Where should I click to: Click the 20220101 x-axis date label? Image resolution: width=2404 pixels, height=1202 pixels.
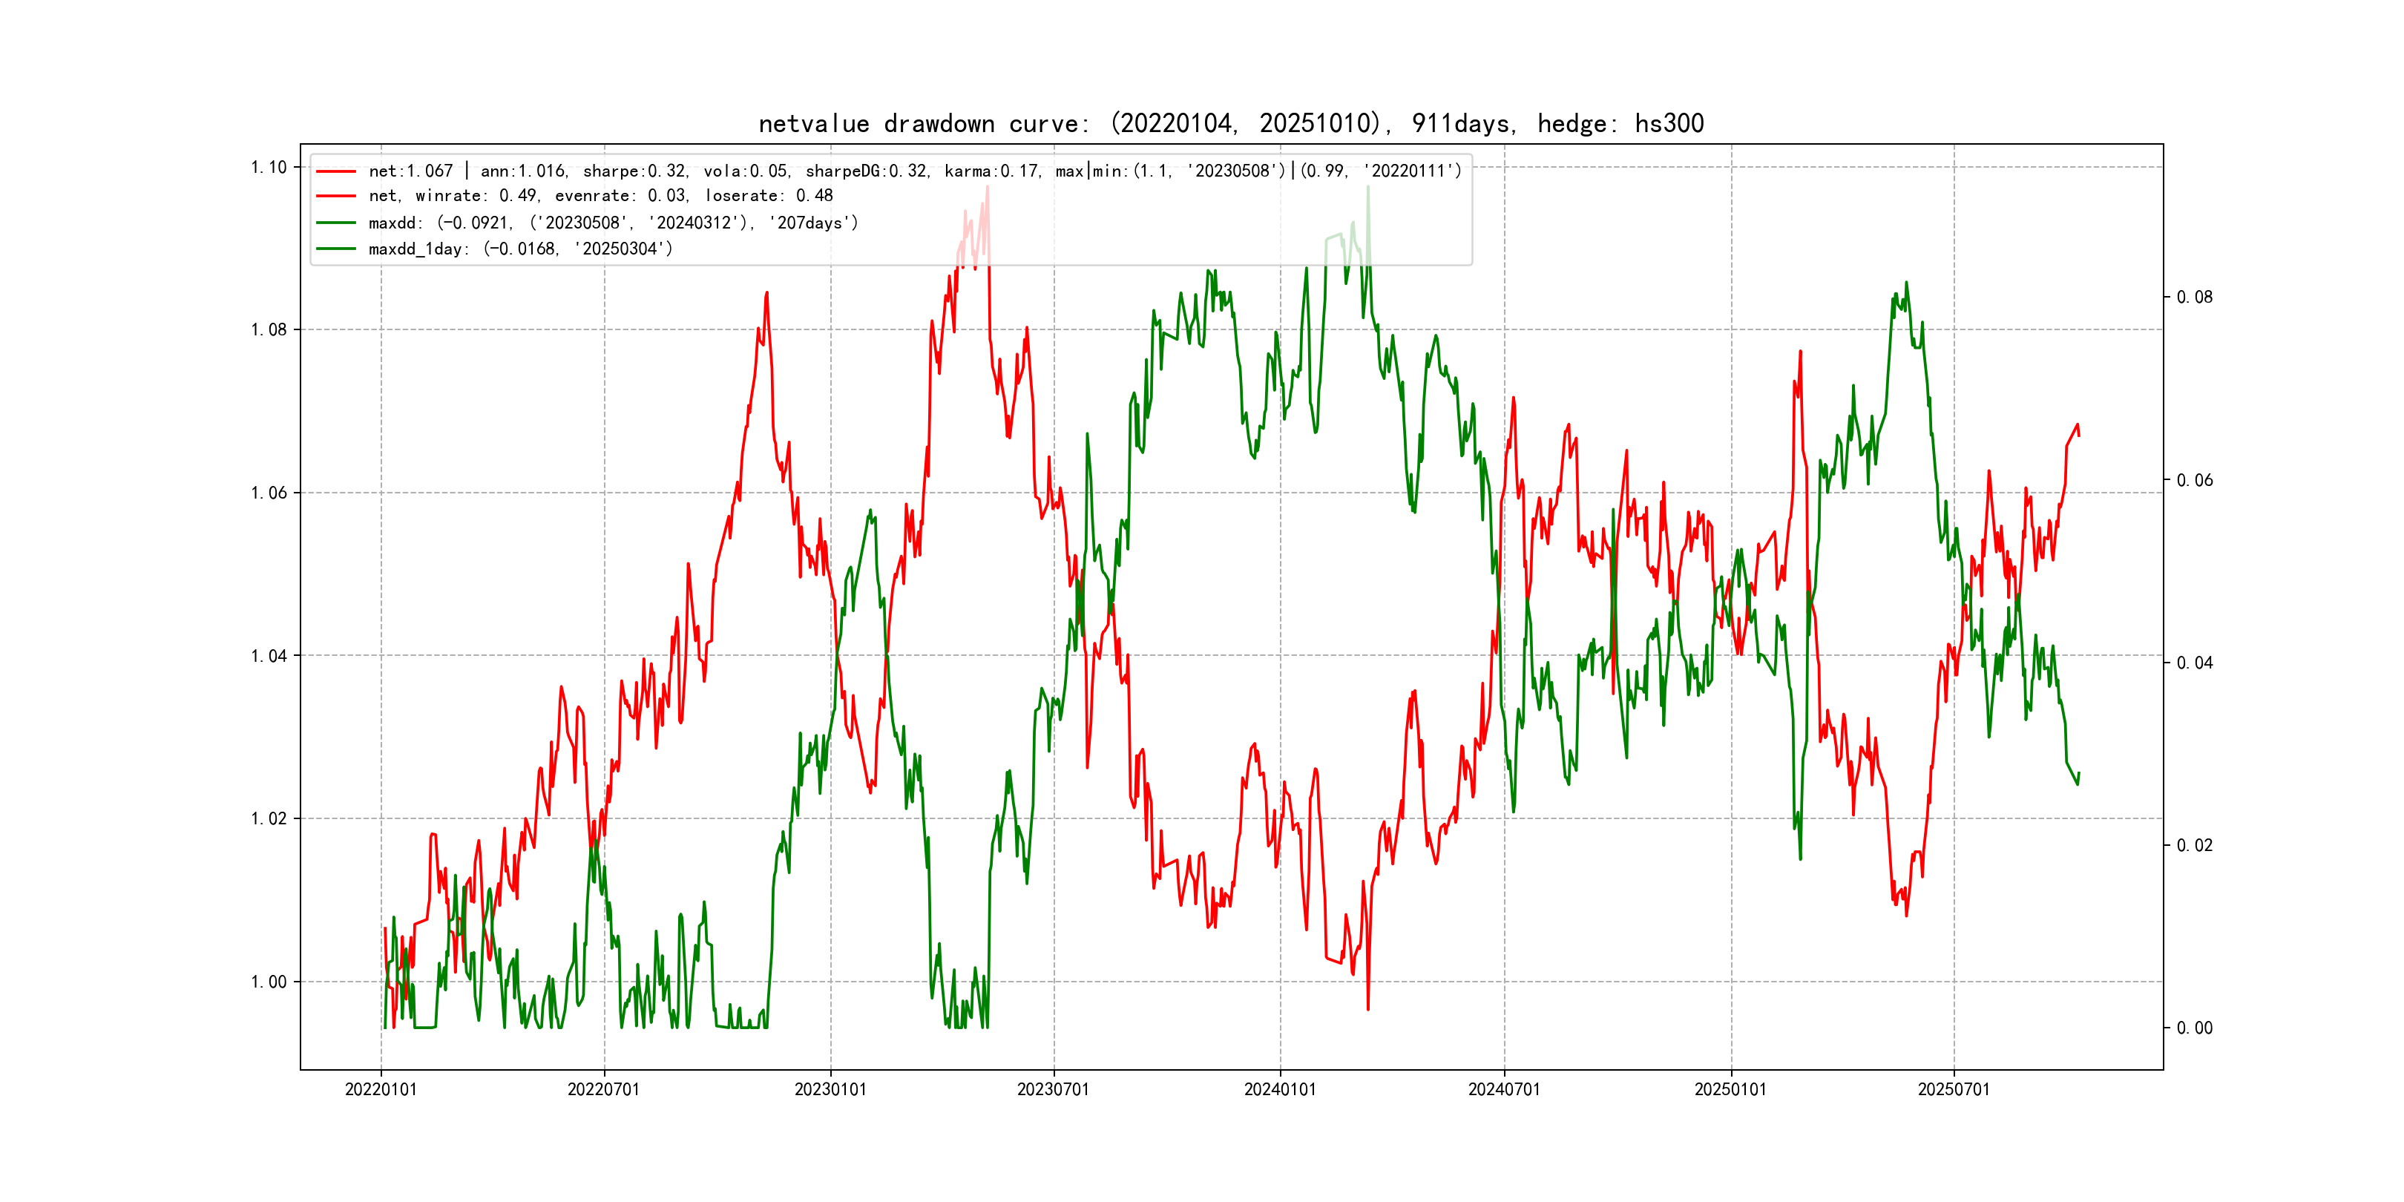[381, 1090]
